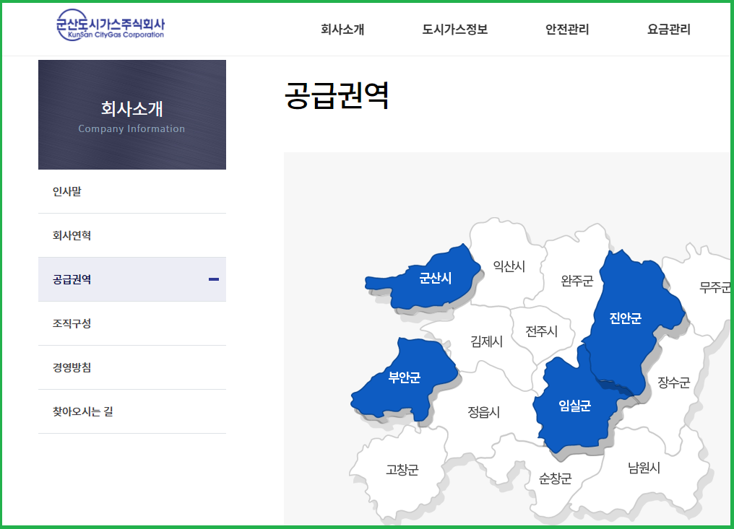Go to 인사말 in sidebar

pyautogui.click(x=132, y=191)
